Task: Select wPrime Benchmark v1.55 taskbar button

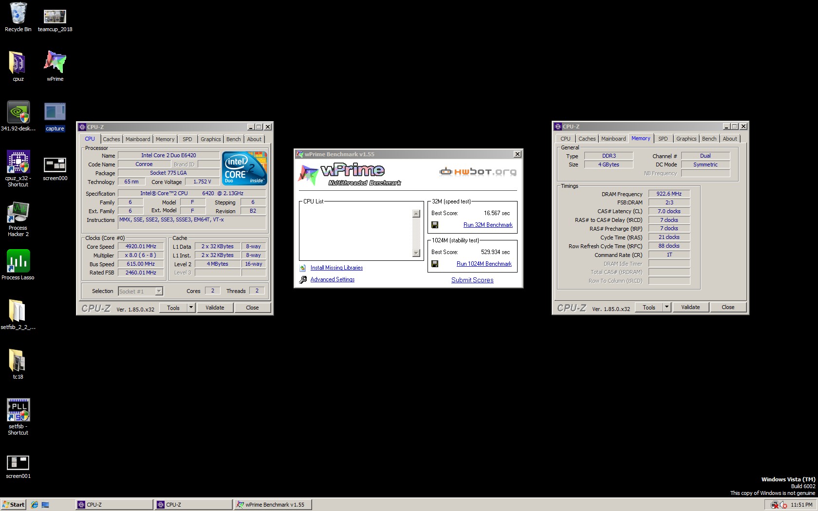Action: pyautogui.click(x=273, y=505)
